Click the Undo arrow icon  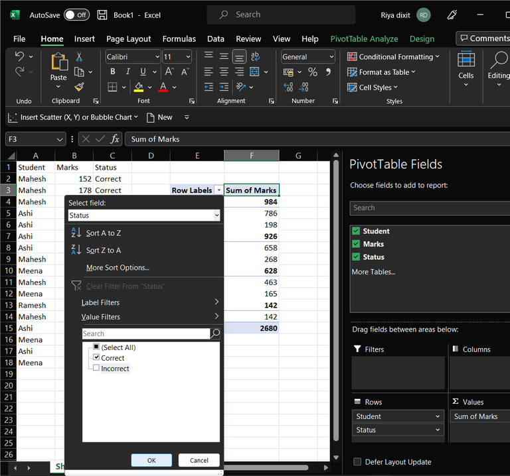click(19, 57)
